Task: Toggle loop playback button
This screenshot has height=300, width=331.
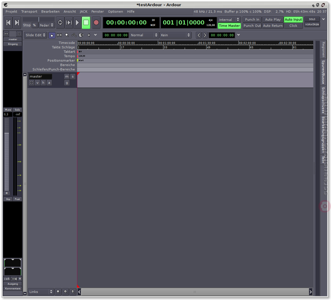Action: point(60,22)
